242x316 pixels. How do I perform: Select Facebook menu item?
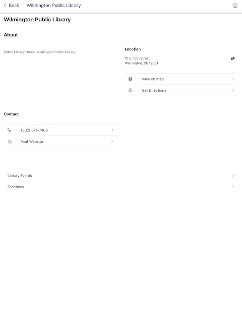pyautogui.click(x=121, y=187)
